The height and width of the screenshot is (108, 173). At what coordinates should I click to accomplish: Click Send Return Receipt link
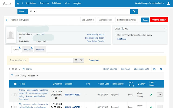[x=95, y=41]
